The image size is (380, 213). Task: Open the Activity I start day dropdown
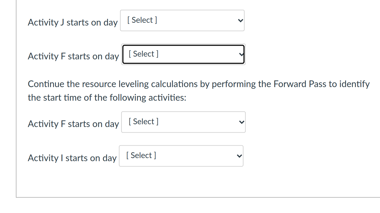tap(181, 156)
